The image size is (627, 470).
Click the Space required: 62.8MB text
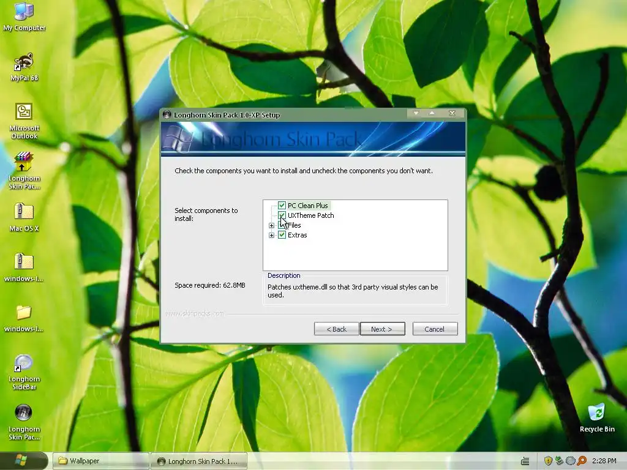(210, 285)
